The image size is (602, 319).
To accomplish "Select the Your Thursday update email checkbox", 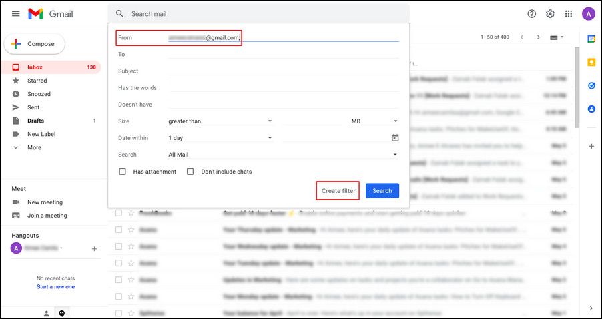I will (119, 230).
